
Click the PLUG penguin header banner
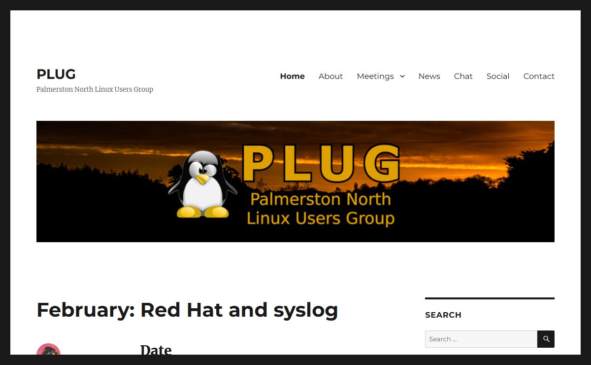pos(295,182)
